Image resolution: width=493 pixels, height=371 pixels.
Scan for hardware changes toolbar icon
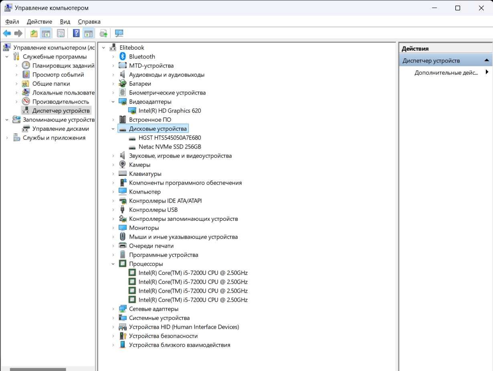click(x=119, y=34)
